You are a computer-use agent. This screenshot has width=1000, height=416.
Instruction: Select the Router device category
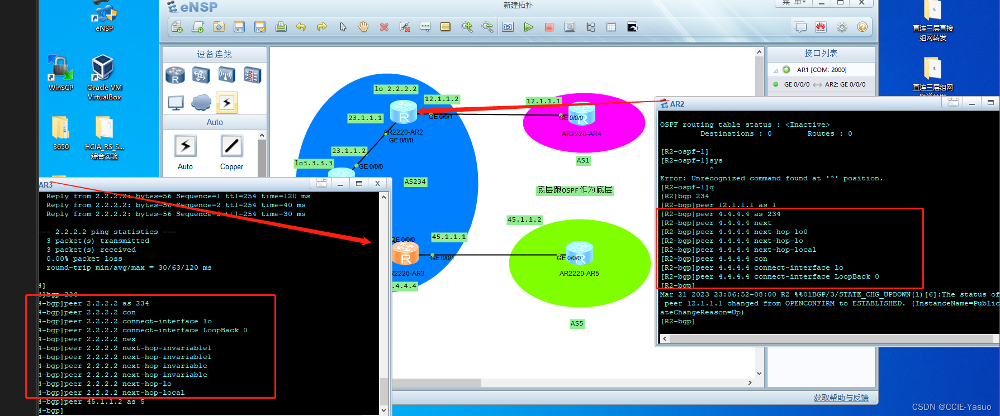pyautogui.click(x=175, y=75)
